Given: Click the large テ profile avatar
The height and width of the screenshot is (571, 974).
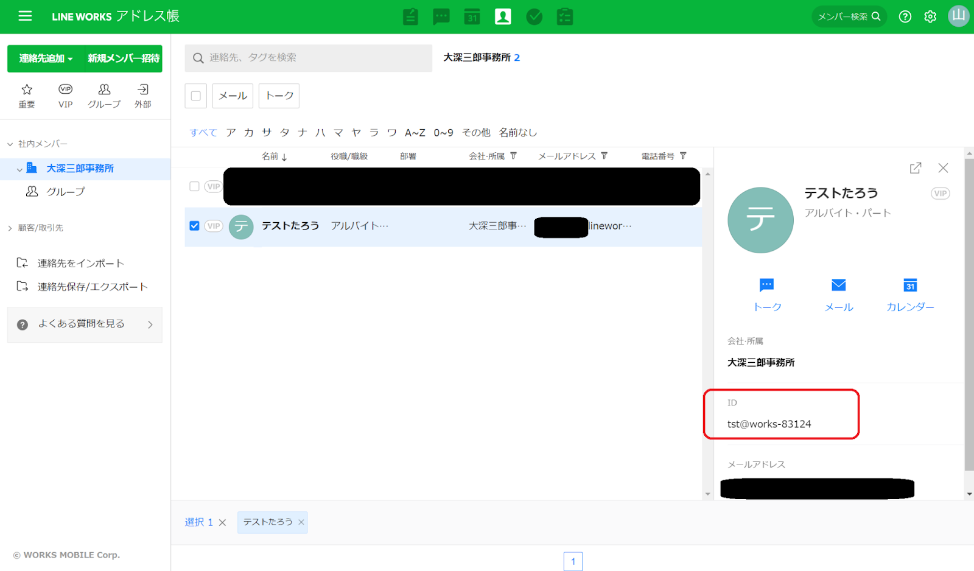Looking at the screenshot, I should [x=760, y=220].
